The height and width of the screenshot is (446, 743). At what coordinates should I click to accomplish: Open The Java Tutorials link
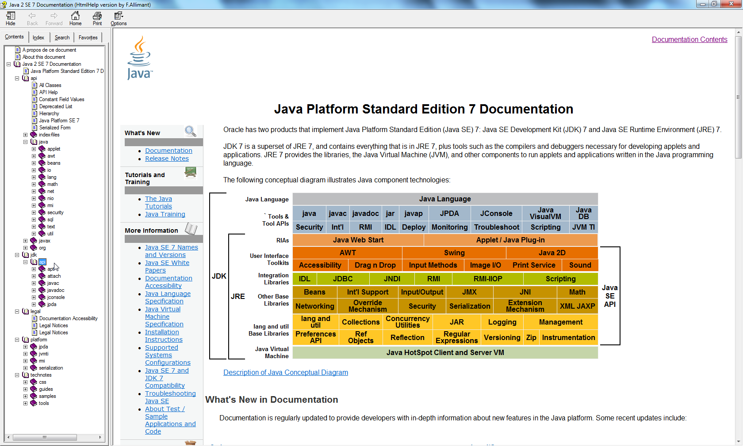point(158,203)
